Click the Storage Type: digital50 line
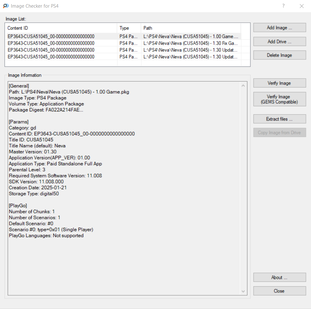The image size is (311, 309). tap(34, 194)
